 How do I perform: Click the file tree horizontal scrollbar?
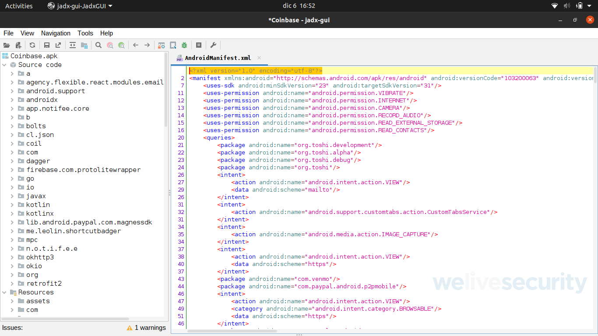(x=66, y=319)
